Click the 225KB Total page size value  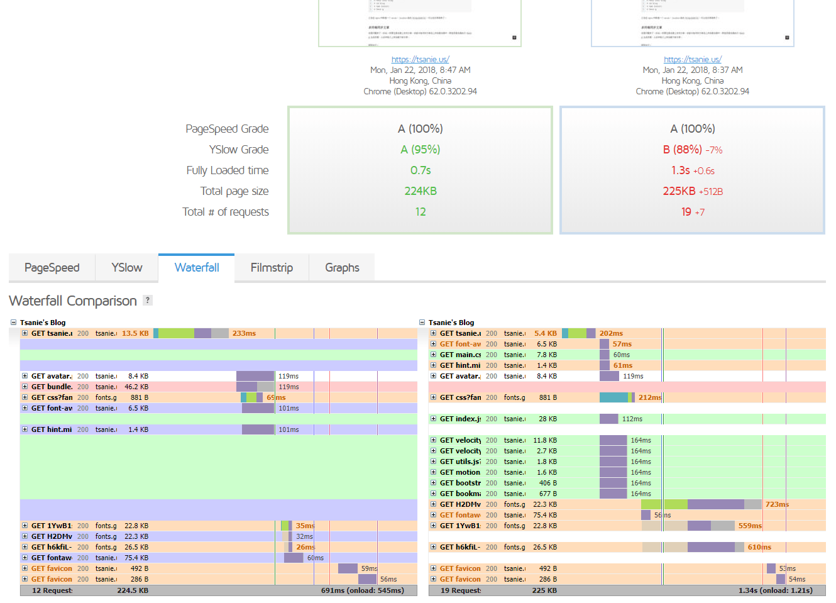pos(679,191)
